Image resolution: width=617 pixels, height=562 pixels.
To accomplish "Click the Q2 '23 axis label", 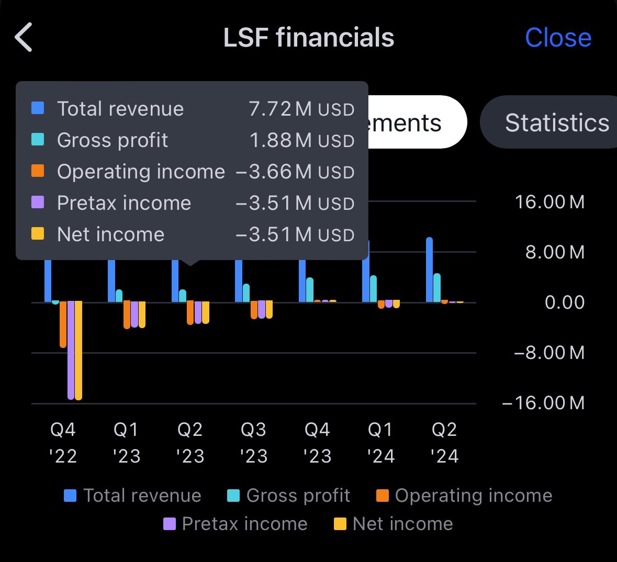I will tap(190, 443).
